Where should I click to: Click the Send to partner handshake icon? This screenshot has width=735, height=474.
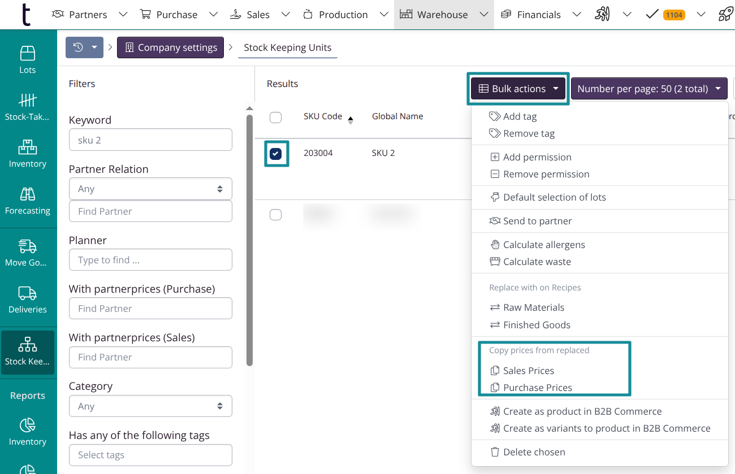[x=495, y=221]
